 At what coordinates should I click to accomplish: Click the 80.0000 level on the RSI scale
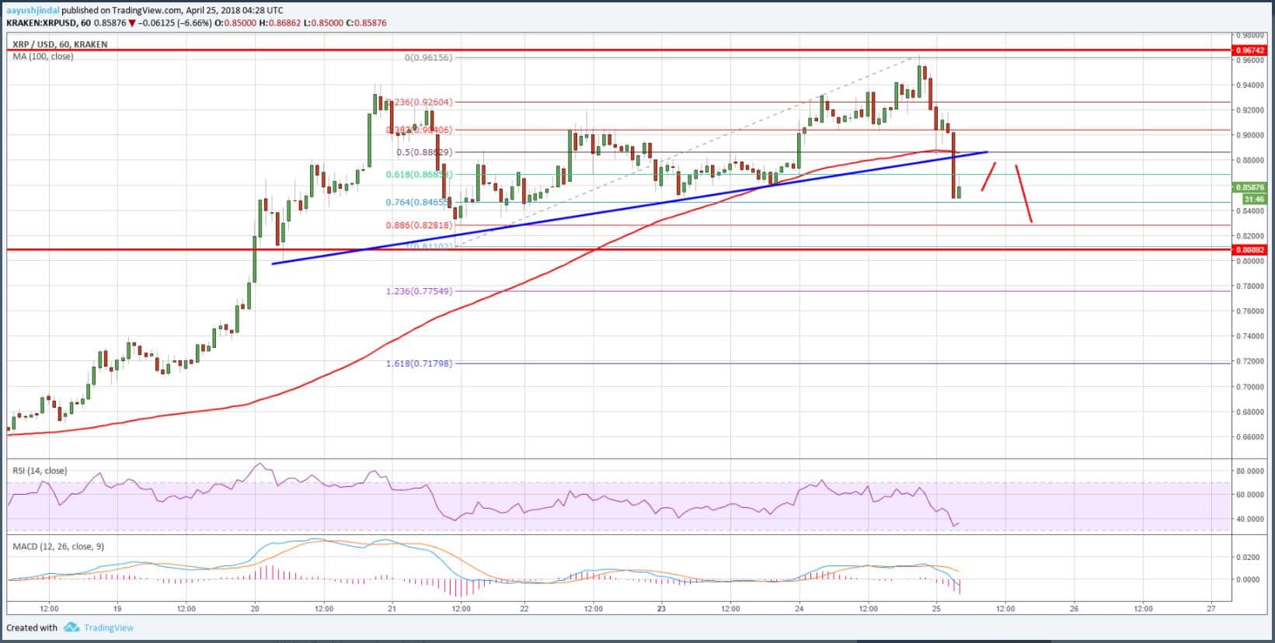(1250, 471)
